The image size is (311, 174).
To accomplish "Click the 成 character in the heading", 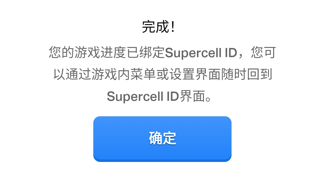I will pos(162,27).
